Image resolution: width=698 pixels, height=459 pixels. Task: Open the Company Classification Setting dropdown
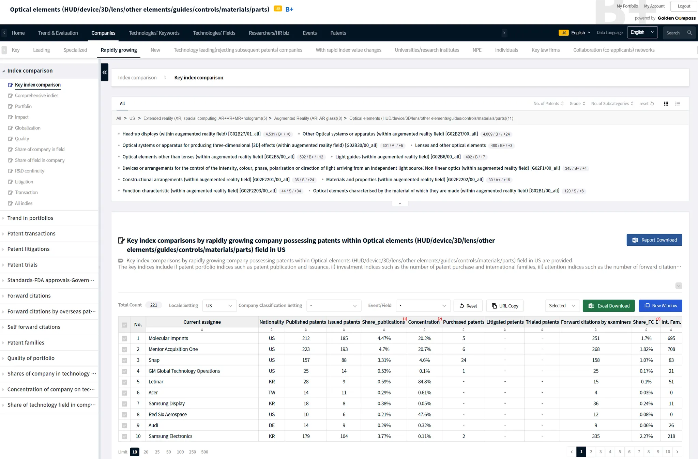point(334,306)
